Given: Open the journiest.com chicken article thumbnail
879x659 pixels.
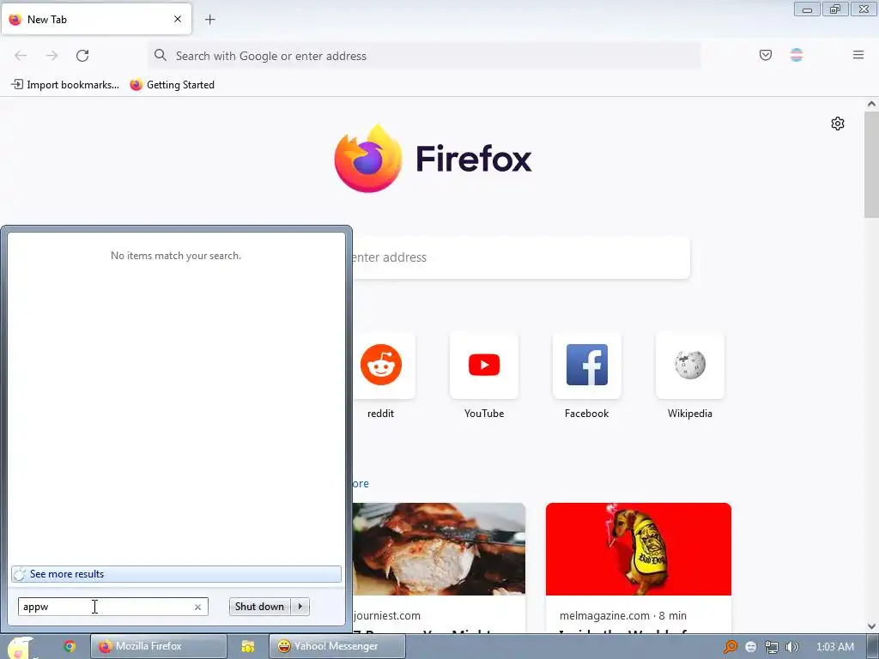Looking at the screenshot, I should (x=439, y=549).
